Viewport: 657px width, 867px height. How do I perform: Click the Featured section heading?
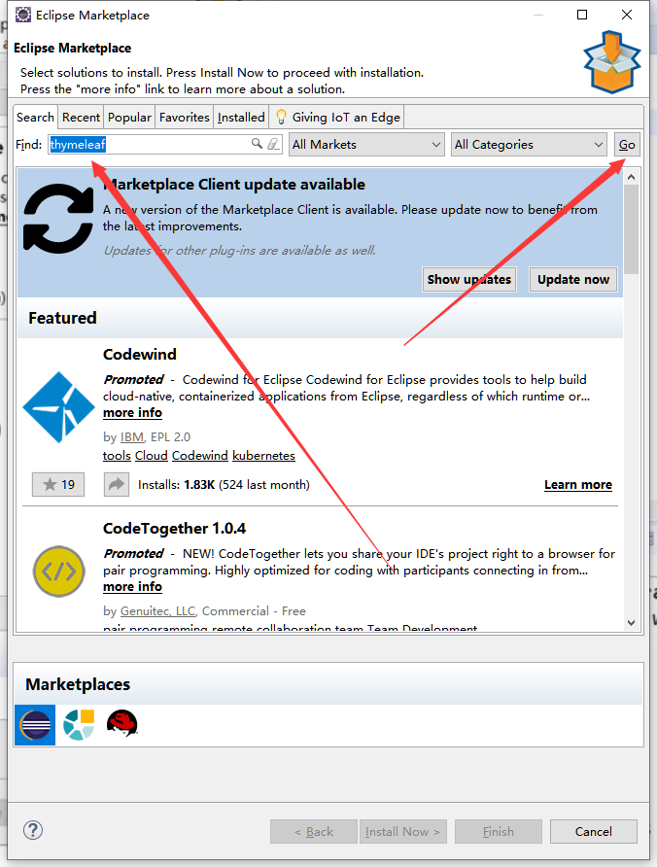(x=62, y=318)
